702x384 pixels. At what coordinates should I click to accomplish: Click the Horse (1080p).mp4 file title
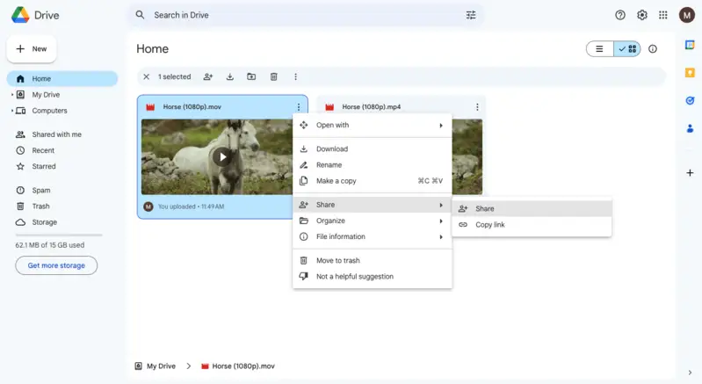tap(371, 107)
